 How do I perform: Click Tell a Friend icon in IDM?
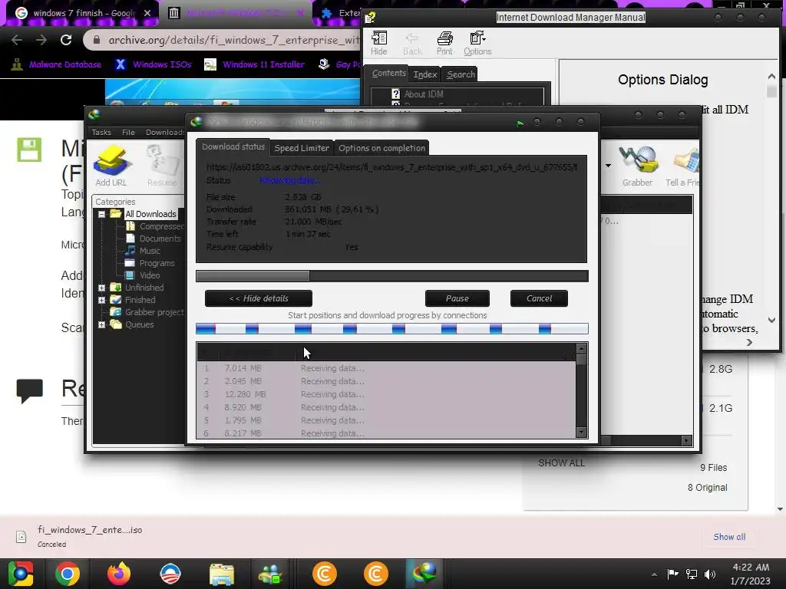pyautogui.click(x=682, y=166)
